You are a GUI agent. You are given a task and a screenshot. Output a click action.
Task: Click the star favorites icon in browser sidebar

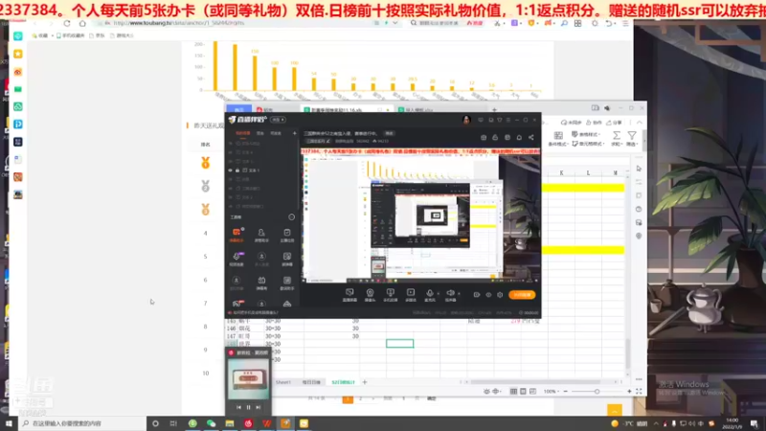(x=18, y=54)
